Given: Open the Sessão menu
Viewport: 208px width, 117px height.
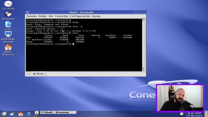Looking at the screenshot, I should click(32, 16).
